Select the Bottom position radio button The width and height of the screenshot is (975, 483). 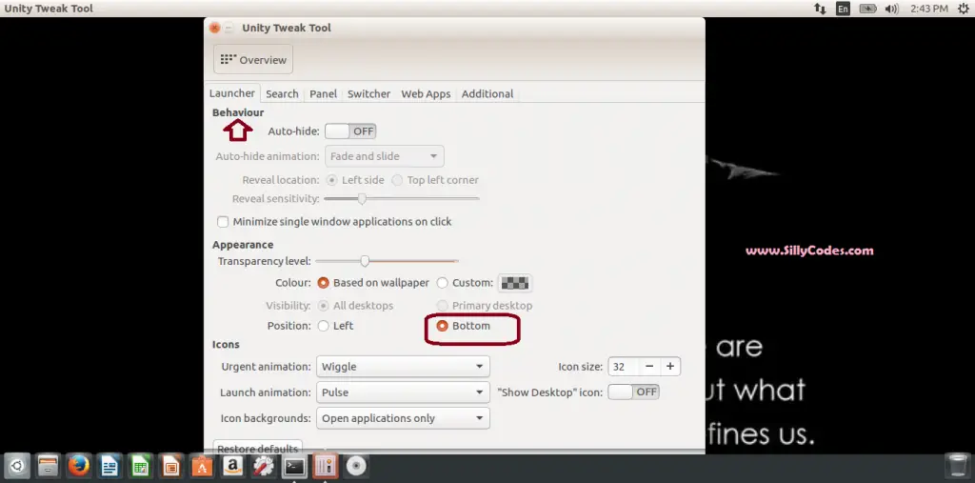click(442, 326)
